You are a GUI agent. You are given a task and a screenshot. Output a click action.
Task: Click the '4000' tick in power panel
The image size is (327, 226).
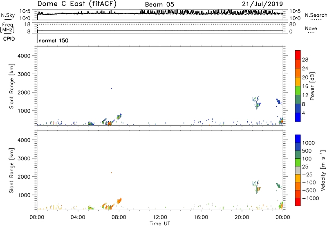pos(24,56)
